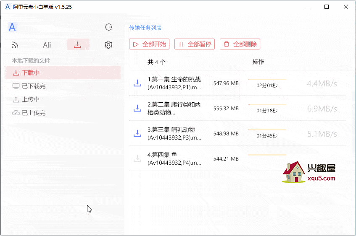Click the download icon for 第一集 生命的挑战

[137, 83]
